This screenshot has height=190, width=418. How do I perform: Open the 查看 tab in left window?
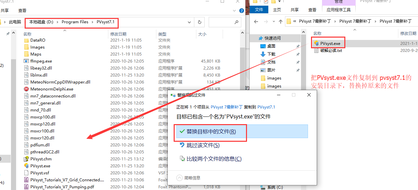[x=22, y=11]
